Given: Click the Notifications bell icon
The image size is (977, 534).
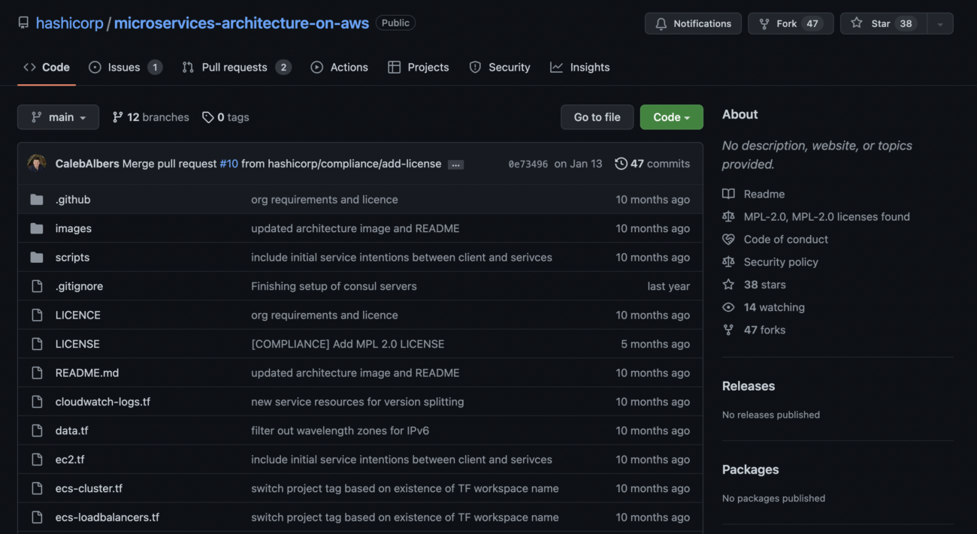Looking at the screenshot, I should (x=661, y=23).
